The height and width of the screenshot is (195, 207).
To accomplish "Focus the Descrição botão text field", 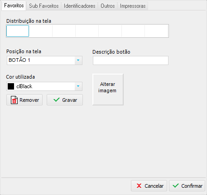I will click(x=130, y=60).
